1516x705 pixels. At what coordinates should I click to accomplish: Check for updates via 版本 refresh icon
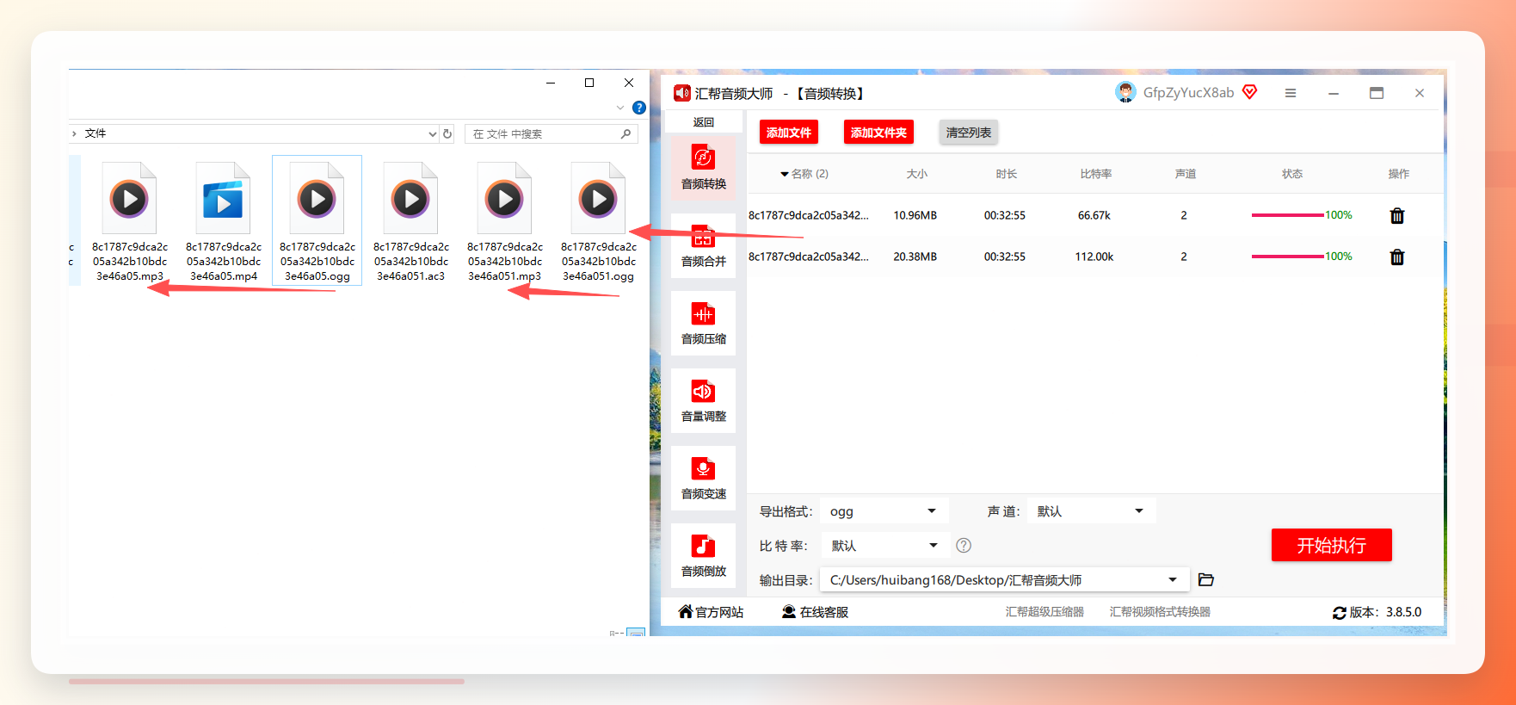(1340, 613)
